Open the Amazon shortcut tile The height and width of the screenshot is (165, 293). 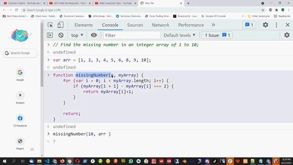[20, 98]
